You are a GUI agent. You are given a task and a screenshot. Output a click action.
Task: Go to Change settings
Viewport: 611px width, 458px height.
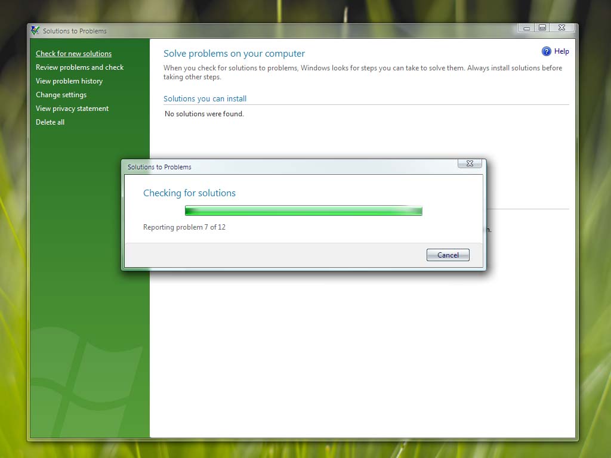pos(61,95)
